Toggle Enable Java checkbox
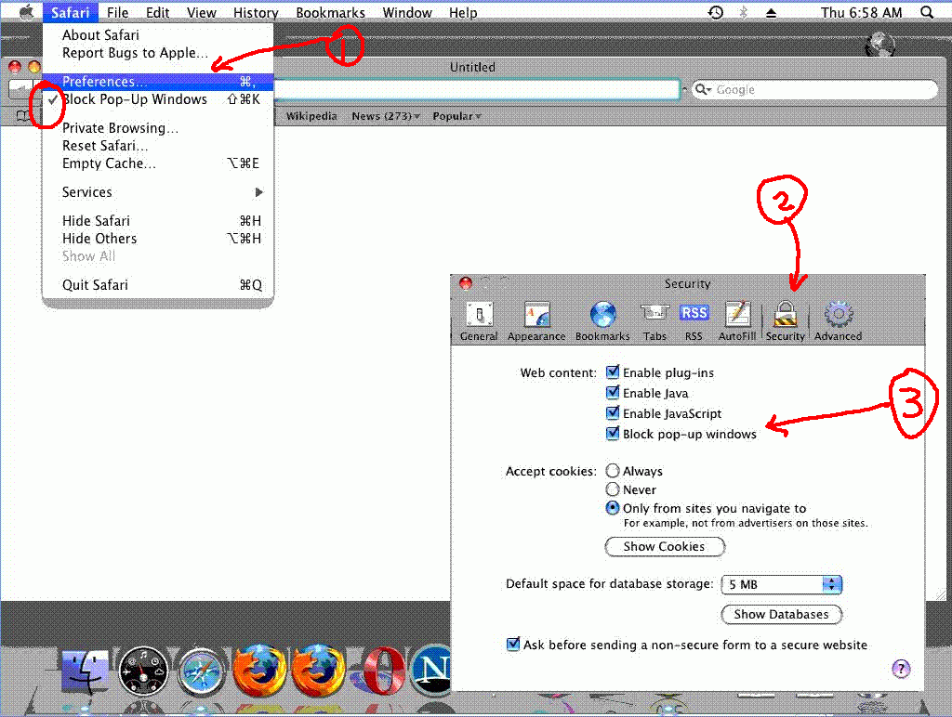Screen dimensions: 952x717 [613, 393]
